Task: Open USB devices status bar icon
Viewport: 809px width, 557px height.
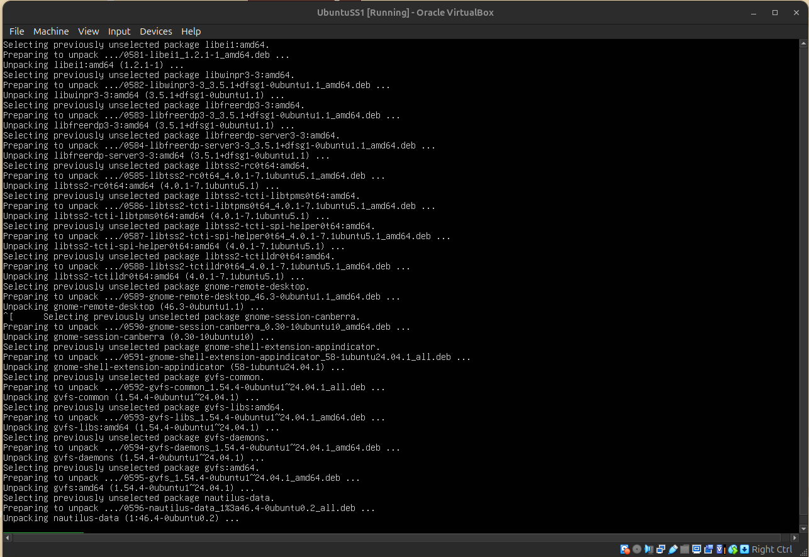Action: click(673, 549)
